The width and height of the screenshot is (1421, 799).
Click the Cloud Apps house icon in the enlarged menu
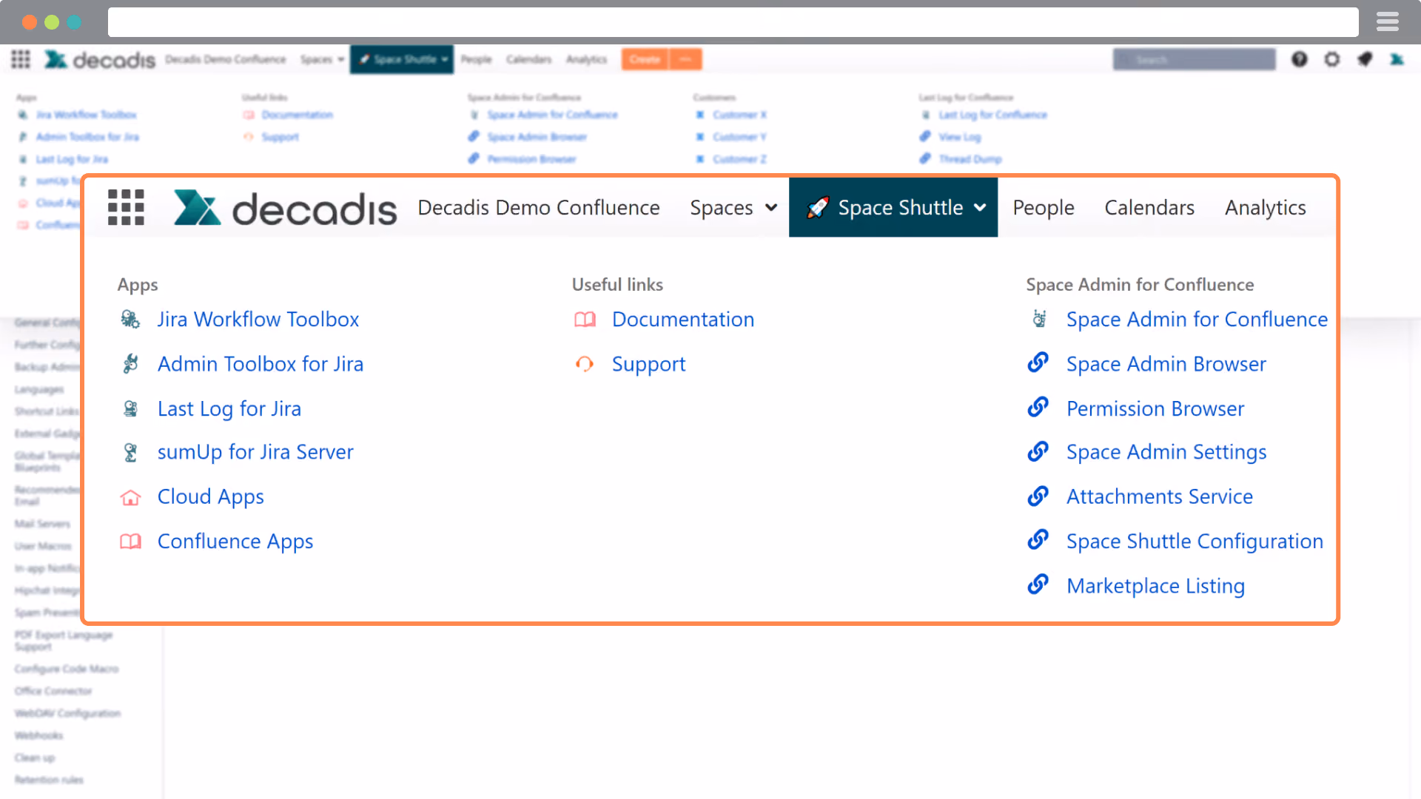click(130, 497)
